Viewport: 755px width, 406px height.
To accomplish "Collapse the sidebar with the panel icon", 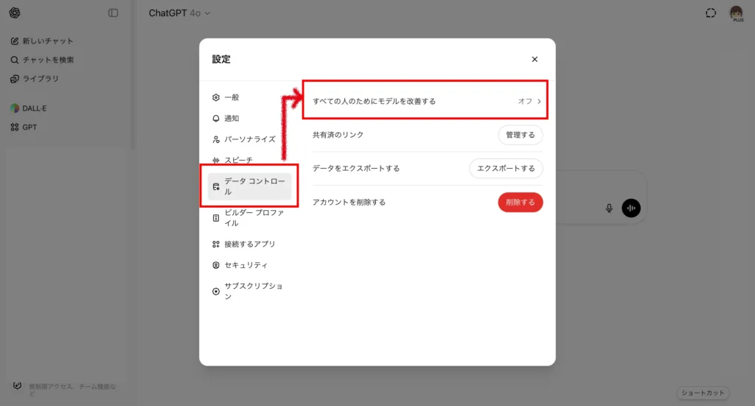I will [113, 13].
